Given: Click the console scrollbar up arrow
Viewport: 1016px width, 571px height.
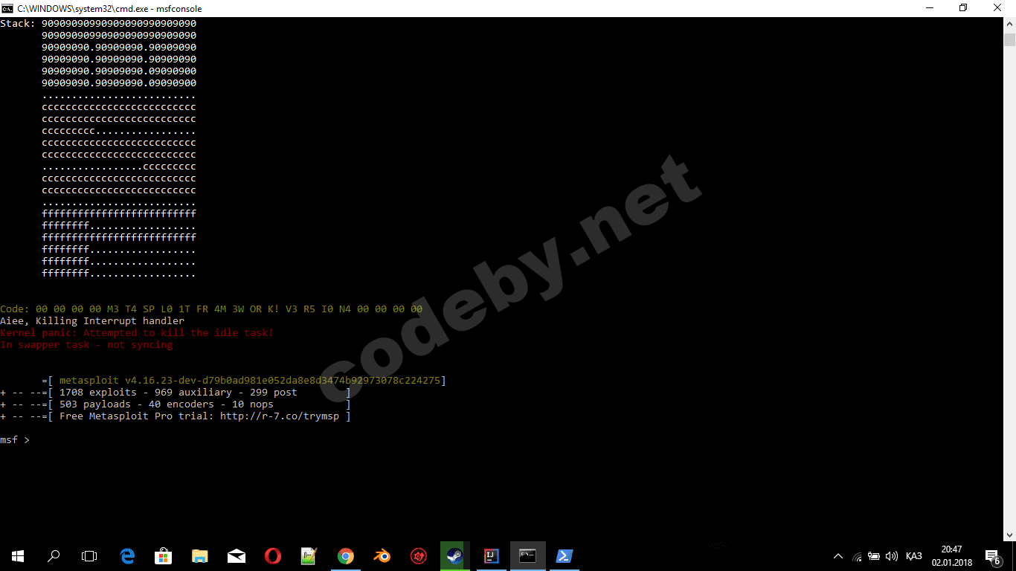Looking at the screenshot, I should click(1009, 24).
